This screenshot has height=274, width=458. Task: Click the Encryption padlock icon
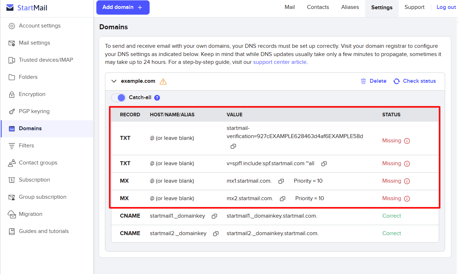pyautogui.click(x=12, y=95)
